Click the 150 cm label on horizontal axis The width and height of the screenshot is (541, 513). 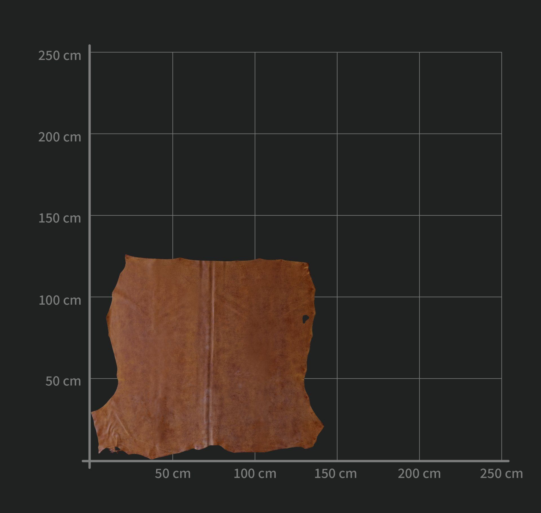click(335, 474)
